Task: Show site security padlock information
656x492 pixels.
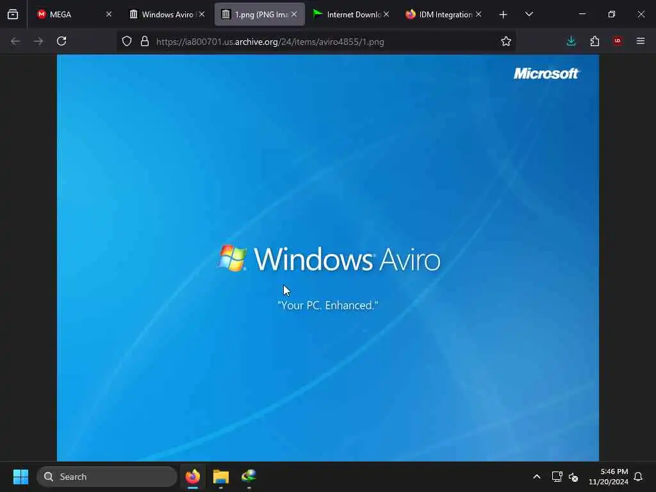Action: (x=145, y=41)
